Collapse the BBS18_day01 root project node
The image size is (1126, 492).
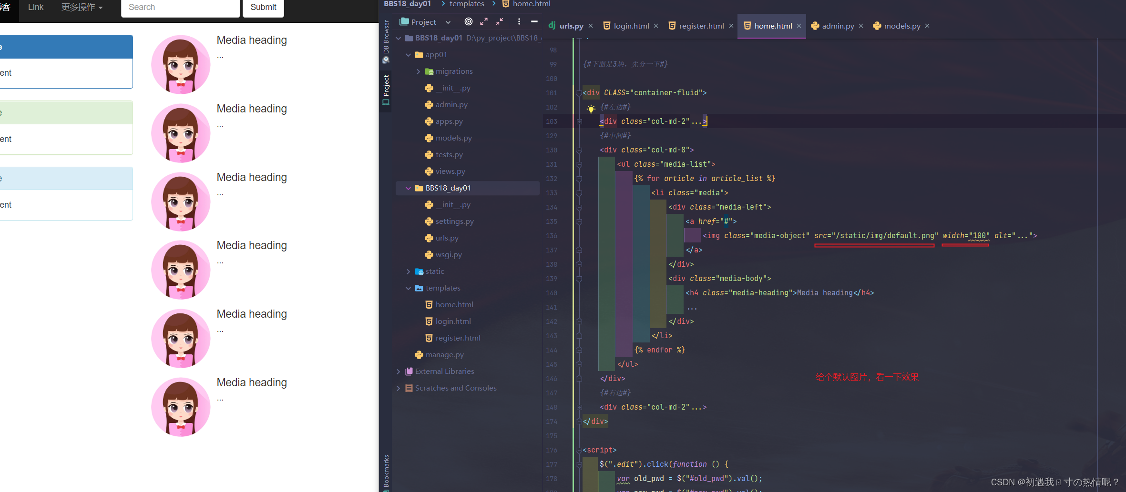[x=399, y=38]
